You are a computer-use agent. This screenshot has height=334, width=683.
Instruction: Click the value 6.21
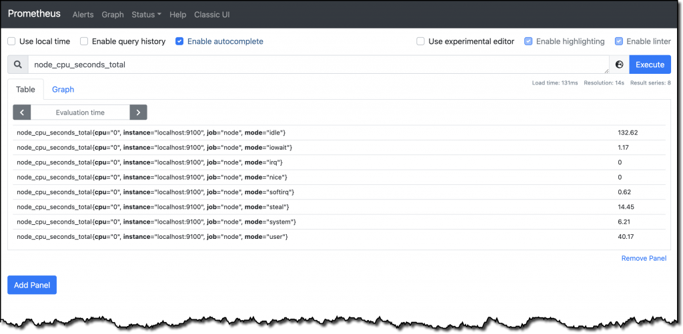(x=624, y=222)
